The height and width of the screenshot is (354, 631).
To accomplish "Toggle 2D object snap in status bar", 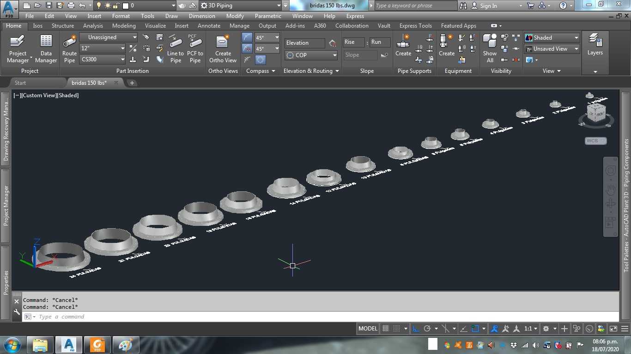I will (475, 329).
